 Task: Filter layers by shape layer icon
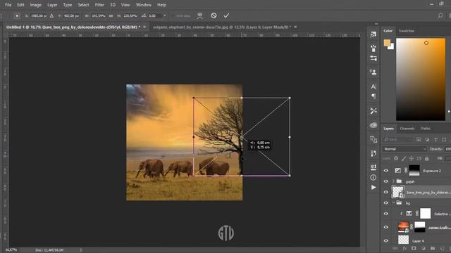(x=444, y=139)
